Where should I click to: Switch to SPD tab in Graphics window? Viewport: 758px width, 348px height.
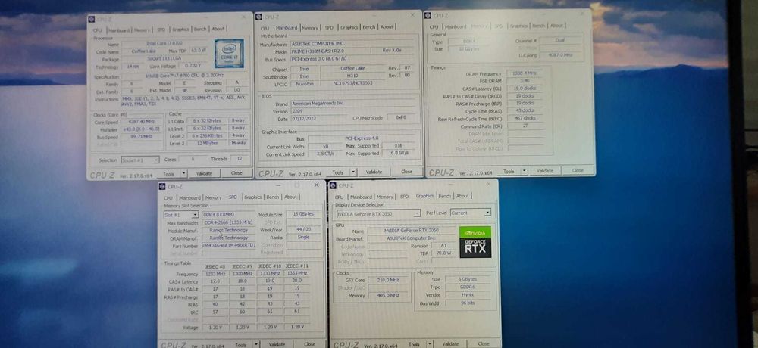[x=404, y=197]
